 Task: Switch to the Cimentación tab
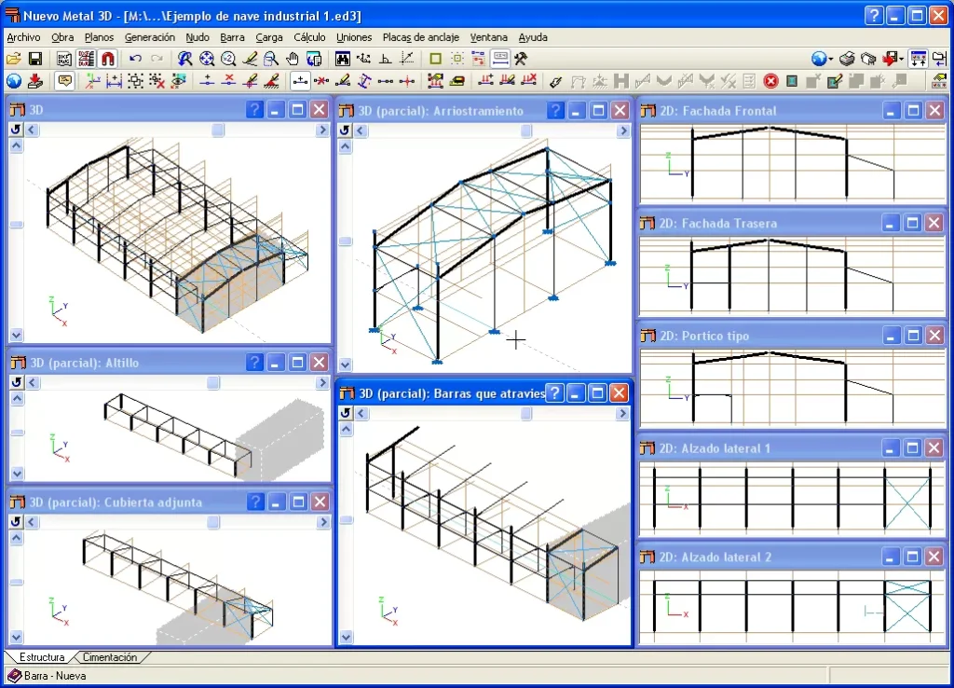click(110, 657)
